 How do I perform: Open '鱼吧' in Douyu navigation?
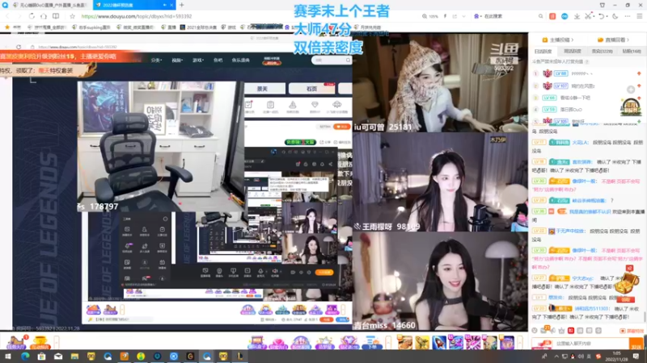click(218, 60)
